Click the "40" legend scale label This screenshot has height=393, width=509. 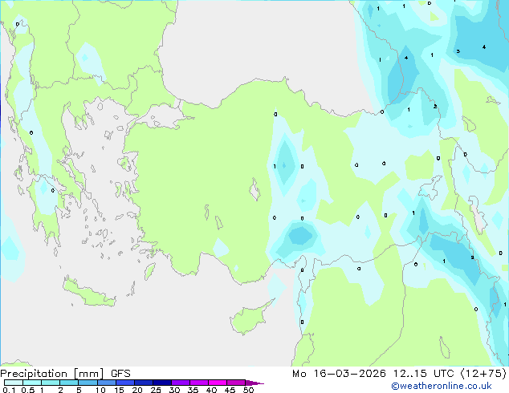click(x=211, y=390)
